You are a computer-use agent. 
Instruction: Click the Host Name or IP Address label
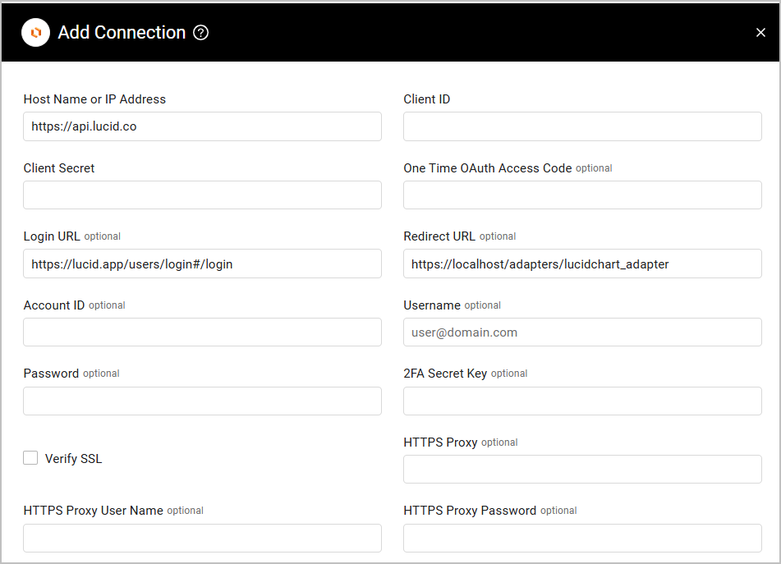(94, 99)
